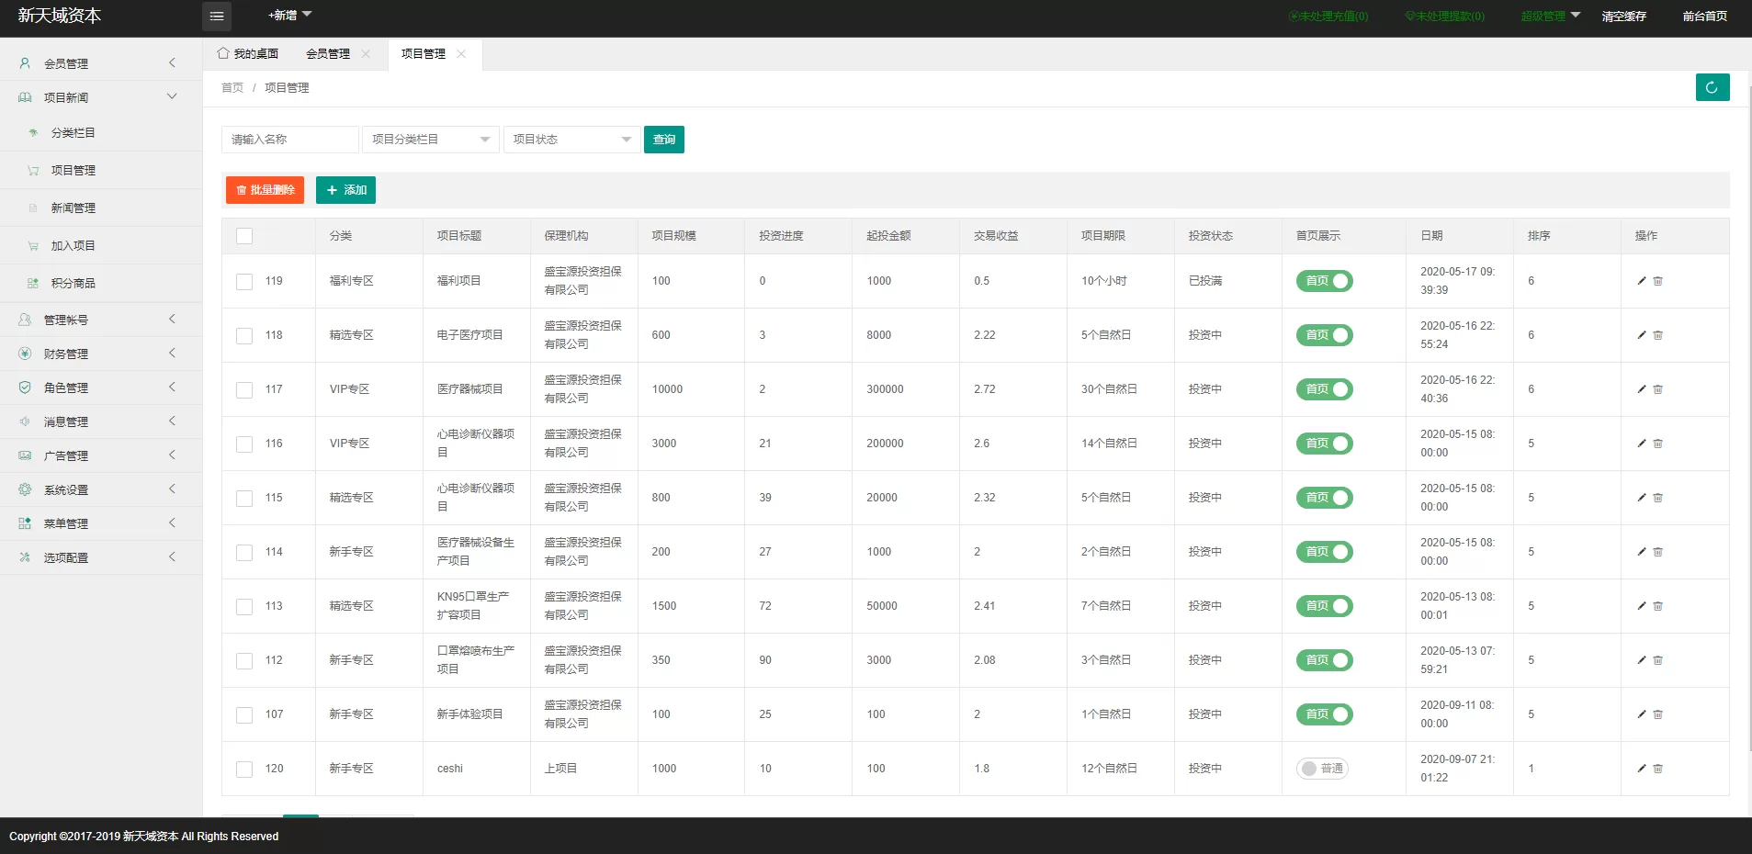The width and height of the screenshot is (1752, 854).
Task: Open the 项目状态 dropdown filter
Action: (571, 140)
